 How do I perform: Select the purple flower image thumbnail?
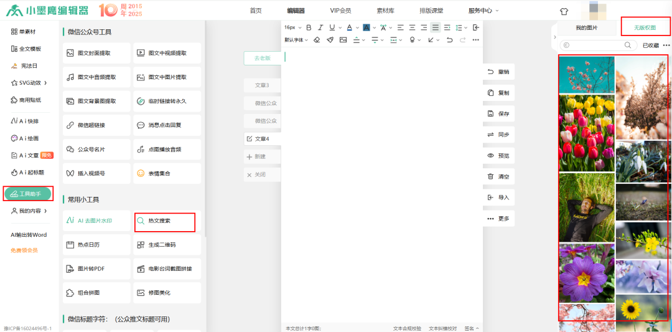(x=586, y=273)
